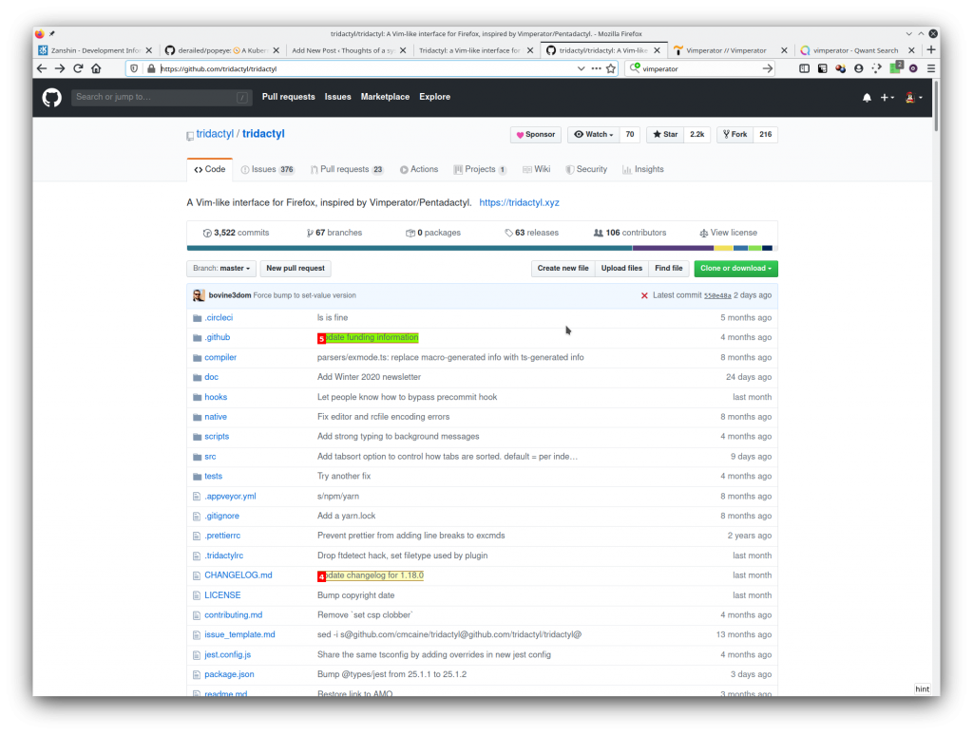Reload the current page

[x=78, y=69]
